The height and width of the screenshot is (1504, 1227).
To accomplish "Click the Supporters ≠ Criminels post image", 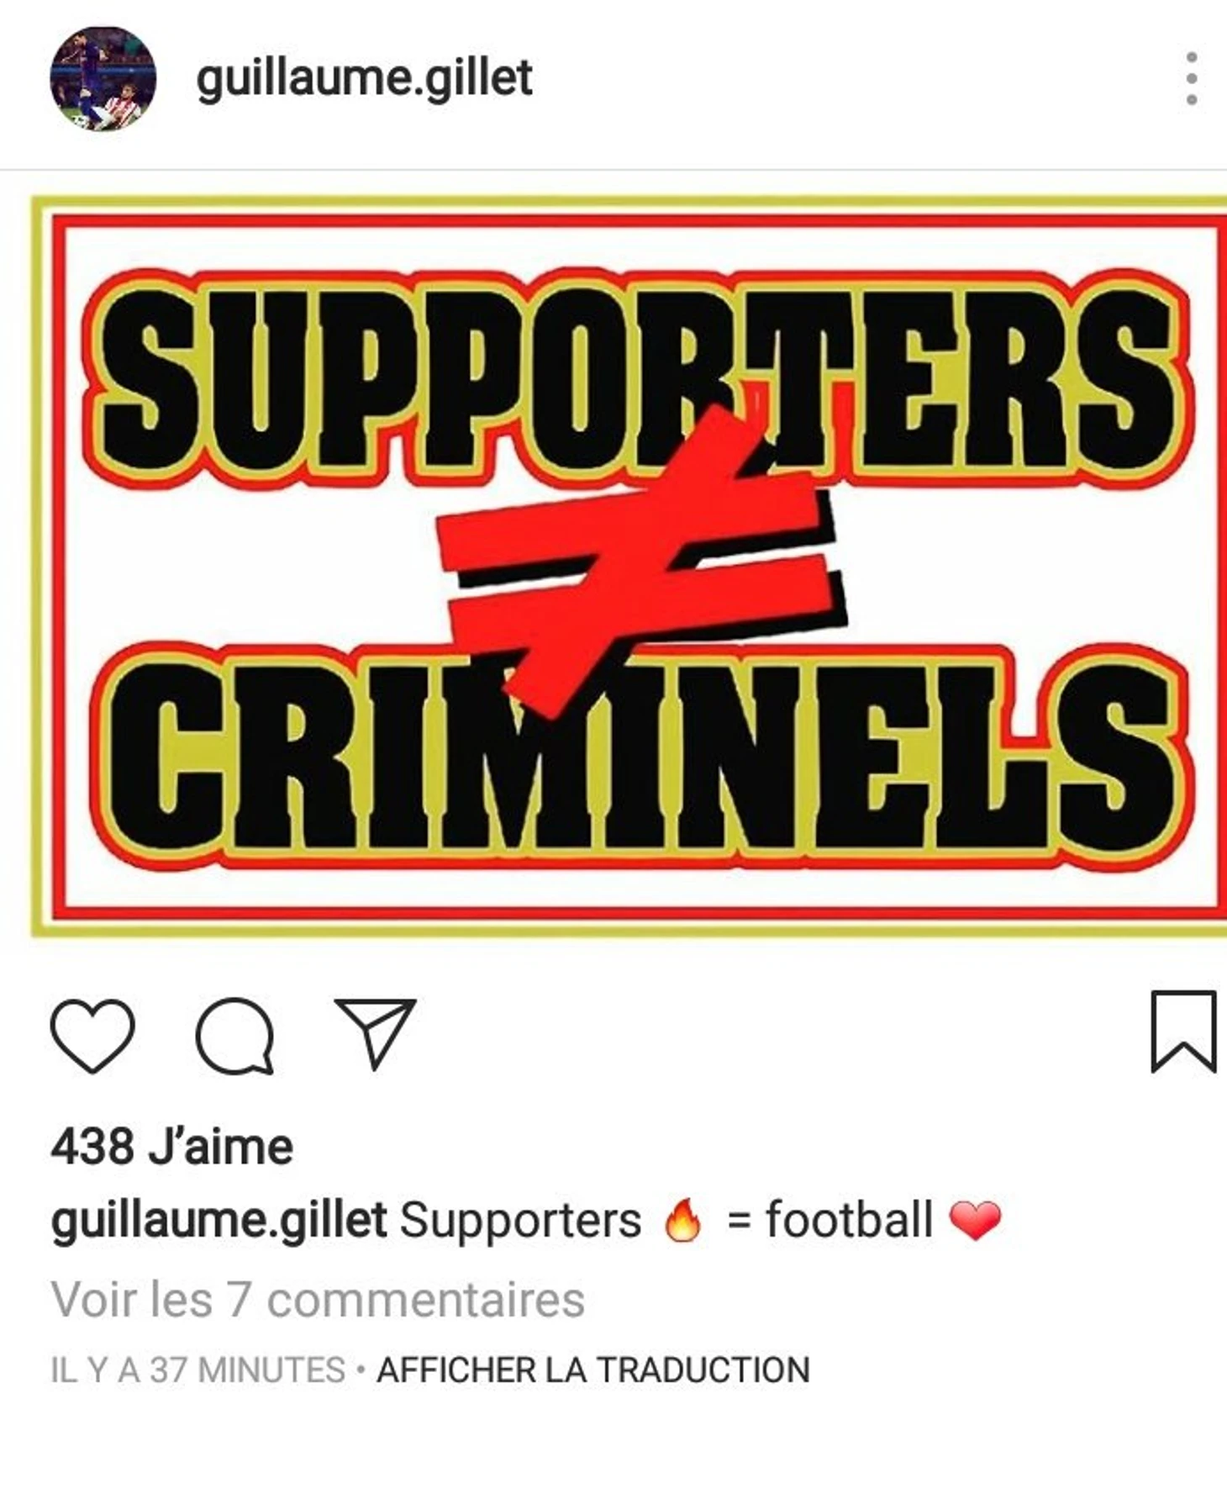I will pyautogui.click(x=629, y=566).
